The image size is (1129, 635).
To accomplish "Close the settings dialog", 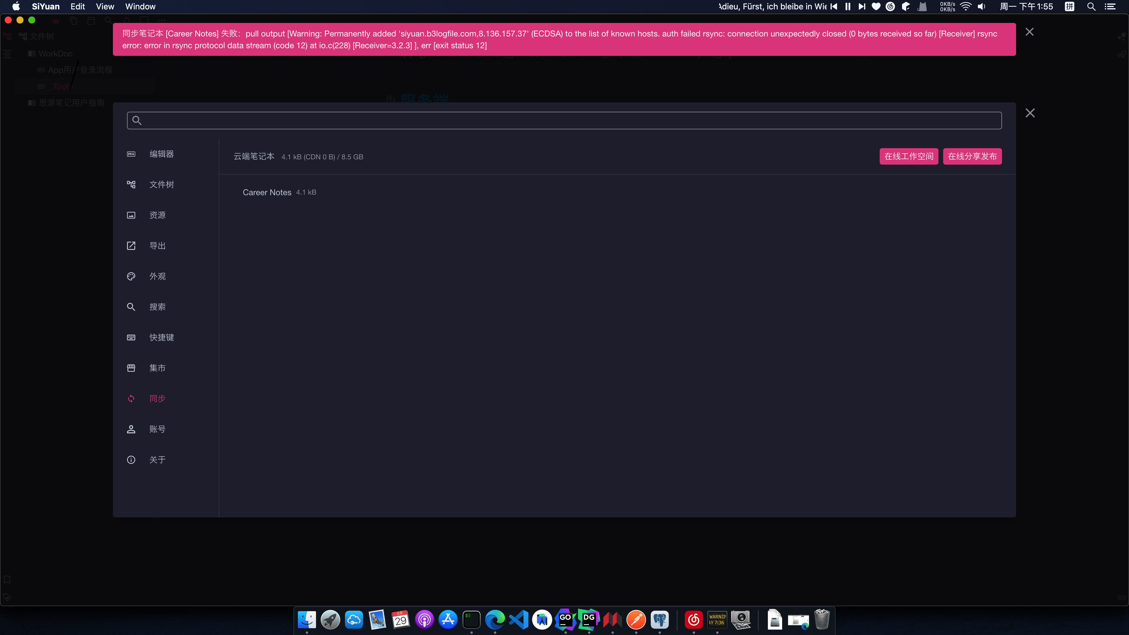I will click(1030, 113).
